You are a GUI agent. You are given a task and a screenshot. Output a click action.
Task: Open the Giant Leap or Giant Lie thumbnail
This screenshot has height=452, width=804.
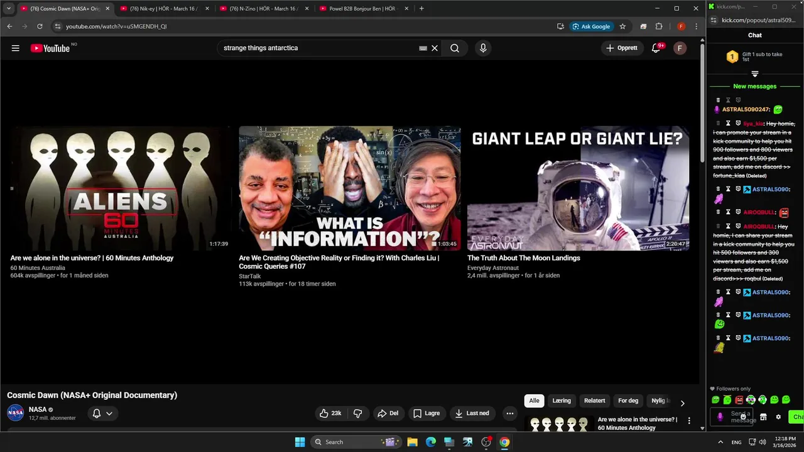point(578,188)
